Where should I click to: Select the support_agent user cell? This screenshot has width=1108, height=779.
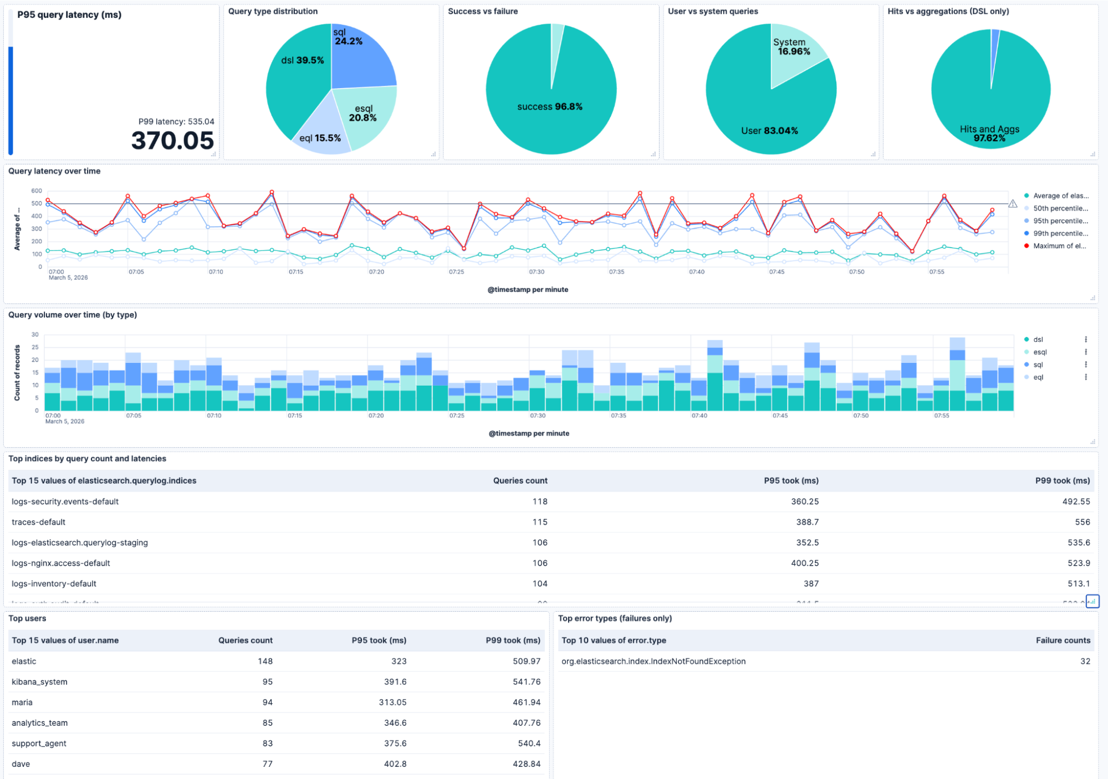point(39,743)
